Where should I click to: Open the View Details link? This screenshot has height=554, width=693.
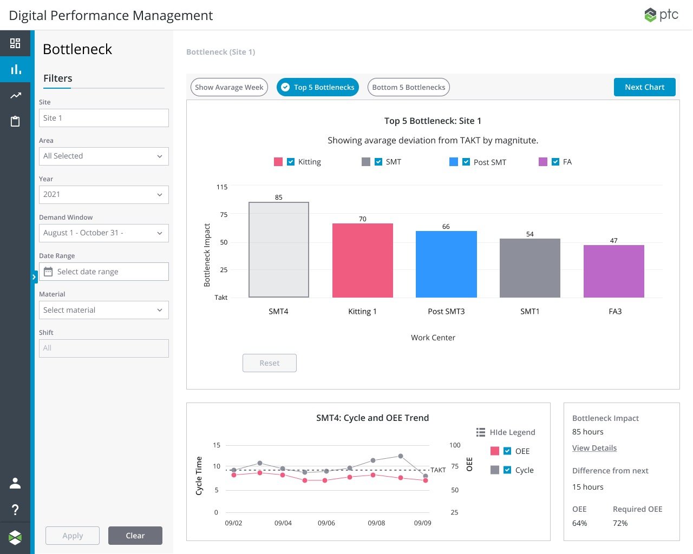point(594,448)
